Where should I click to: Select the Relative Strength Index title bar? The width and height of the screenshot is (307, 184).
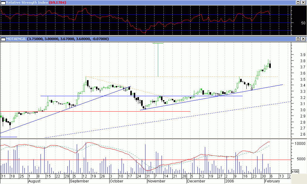155,2
